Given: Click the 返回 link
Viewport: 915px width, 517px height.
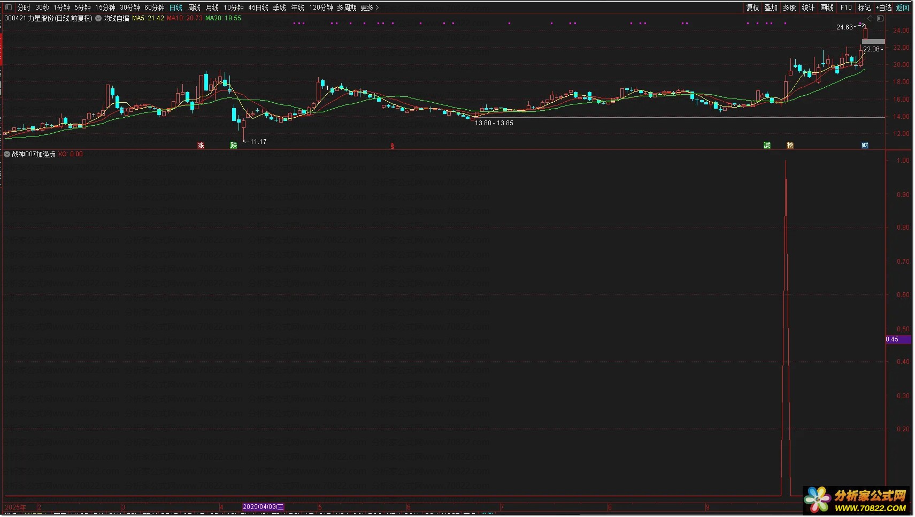Looking at the screenshot, I should click(903, 7).
